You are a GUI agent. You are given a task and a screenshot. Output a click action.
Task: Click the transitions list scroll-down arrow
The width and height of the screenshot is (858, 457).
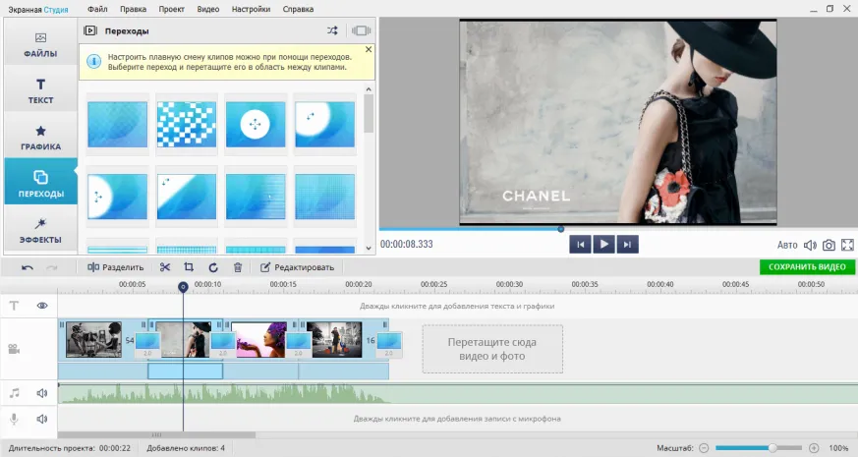369,248
